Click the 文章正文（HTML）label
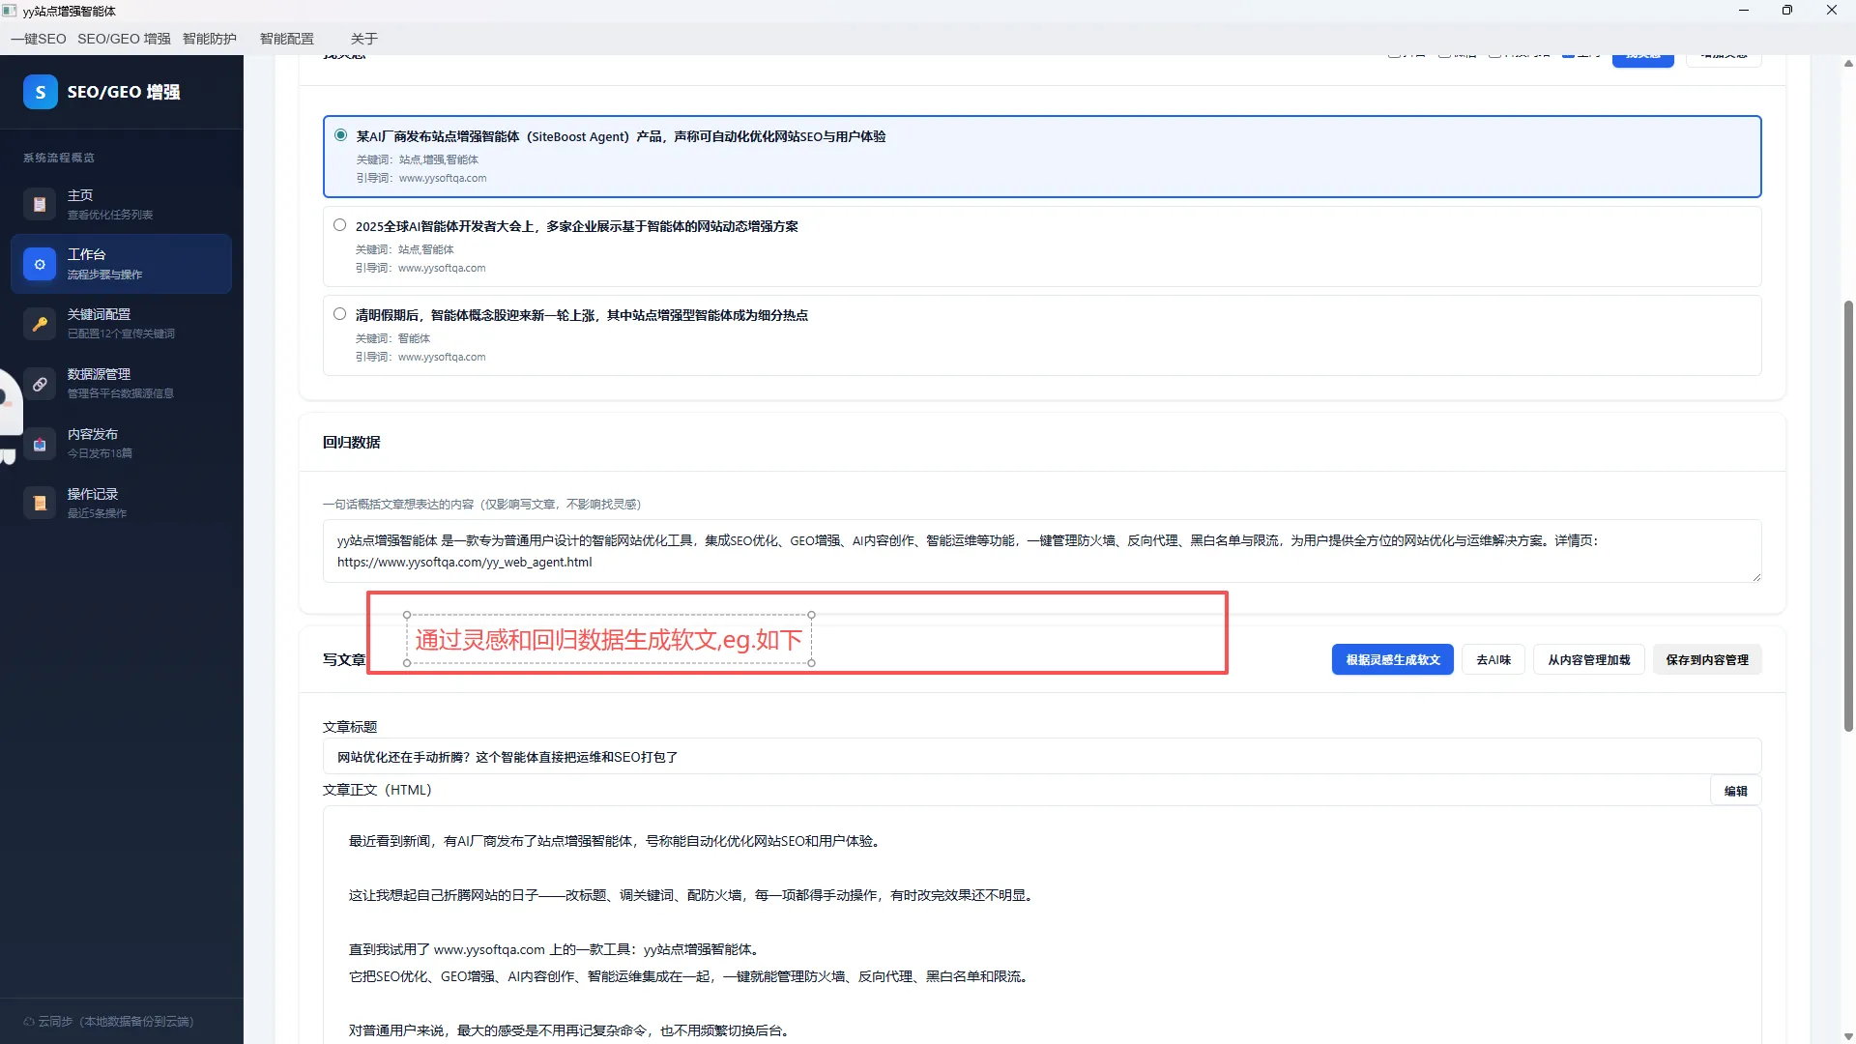Viewport: 1856px width, 1044px height. click(x=377, y=790)
